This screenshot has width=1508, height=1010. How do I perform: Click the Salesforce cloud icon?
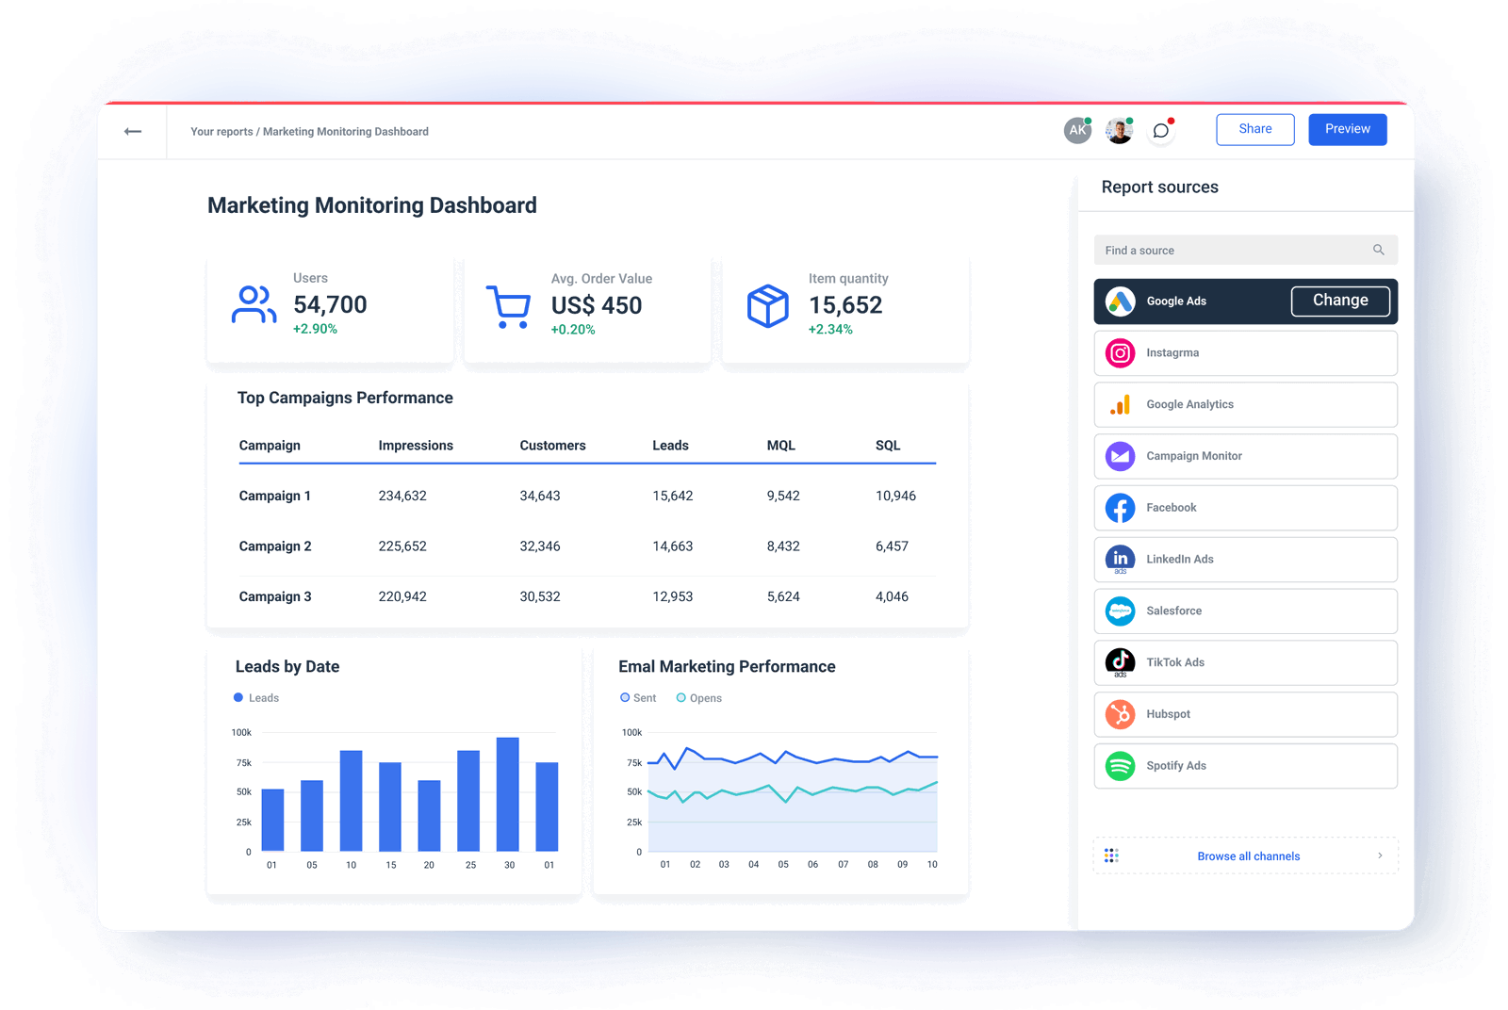1119,611
